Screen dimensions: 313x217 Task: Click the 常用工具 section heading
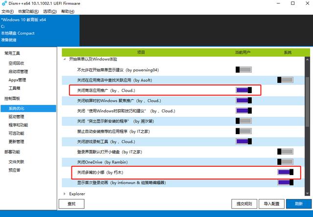pyautogui.click(x=12, y=53)
